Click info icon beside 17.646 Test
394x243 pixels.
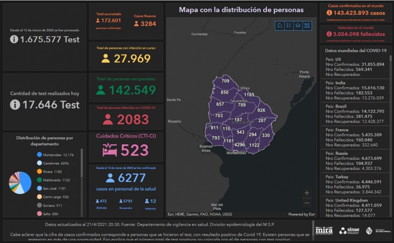click(15, 105)
